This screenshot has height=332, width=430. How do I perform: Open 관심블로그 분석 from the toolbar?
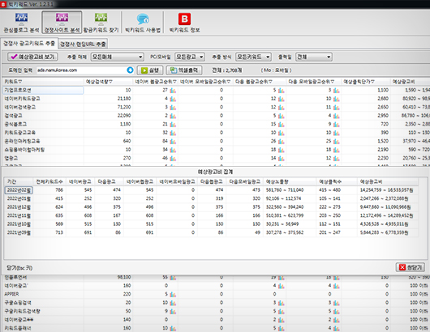21,23
